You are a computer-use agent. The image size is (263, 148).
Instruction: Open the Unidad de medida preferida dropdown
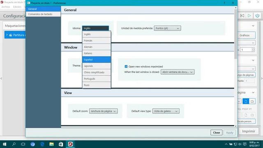click(167, 28)
